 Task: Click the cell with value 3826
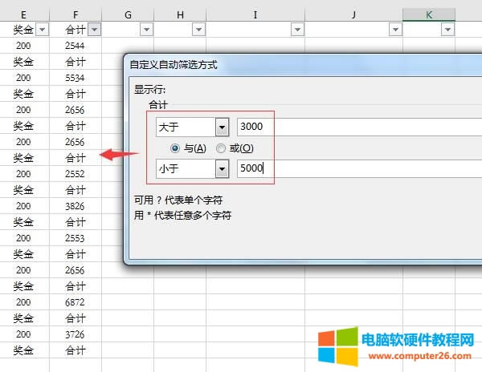[x=75, y=206]
